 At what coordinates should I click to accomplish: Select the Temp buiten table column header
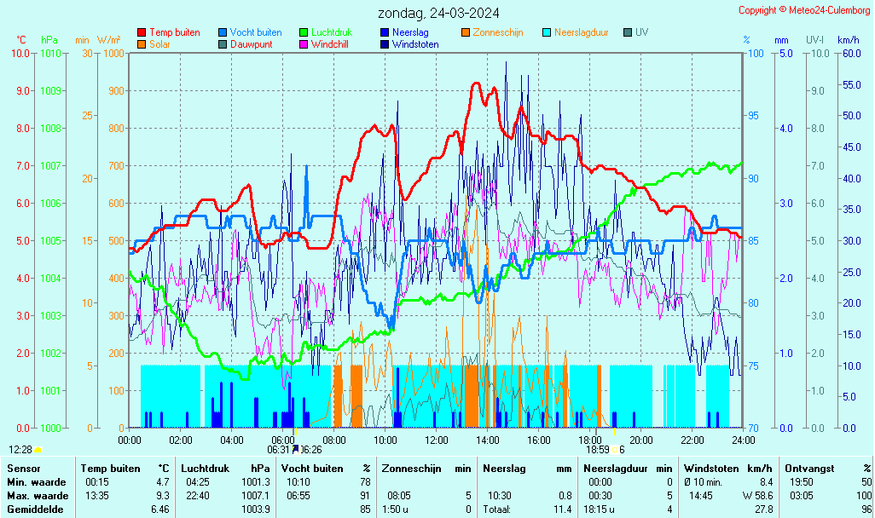tap(111, 469)
